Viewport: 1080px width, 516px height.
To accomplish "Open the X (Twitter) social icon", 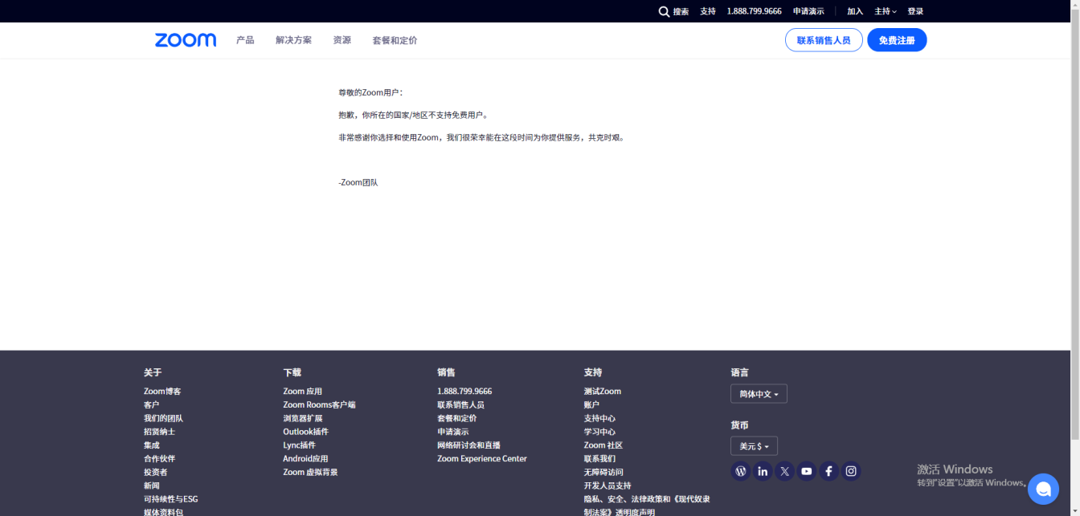I will click(x=785, y=471).
